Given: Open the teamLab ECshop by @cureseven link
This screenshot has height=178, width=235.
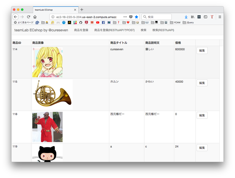Looking at the screenshot, I should tap(41, 30).
